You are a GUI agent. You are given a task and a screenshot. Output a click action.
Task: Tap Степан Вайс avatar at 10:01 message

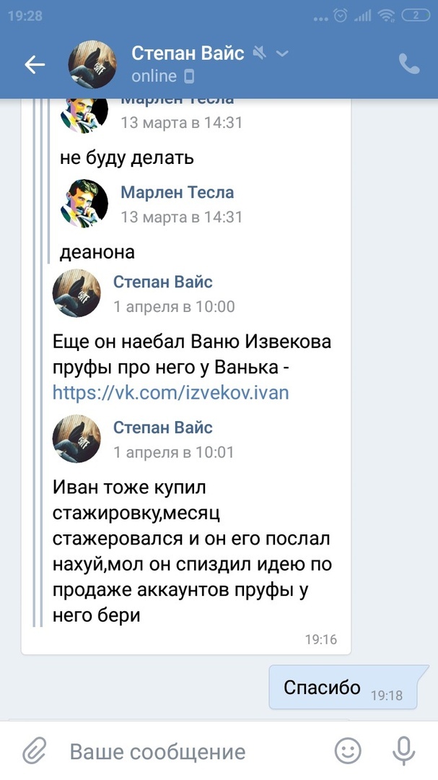point(76,438)
